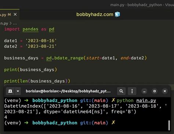174x134 pixels.
Task: Click the print(business_days) line
Action: 30,70
